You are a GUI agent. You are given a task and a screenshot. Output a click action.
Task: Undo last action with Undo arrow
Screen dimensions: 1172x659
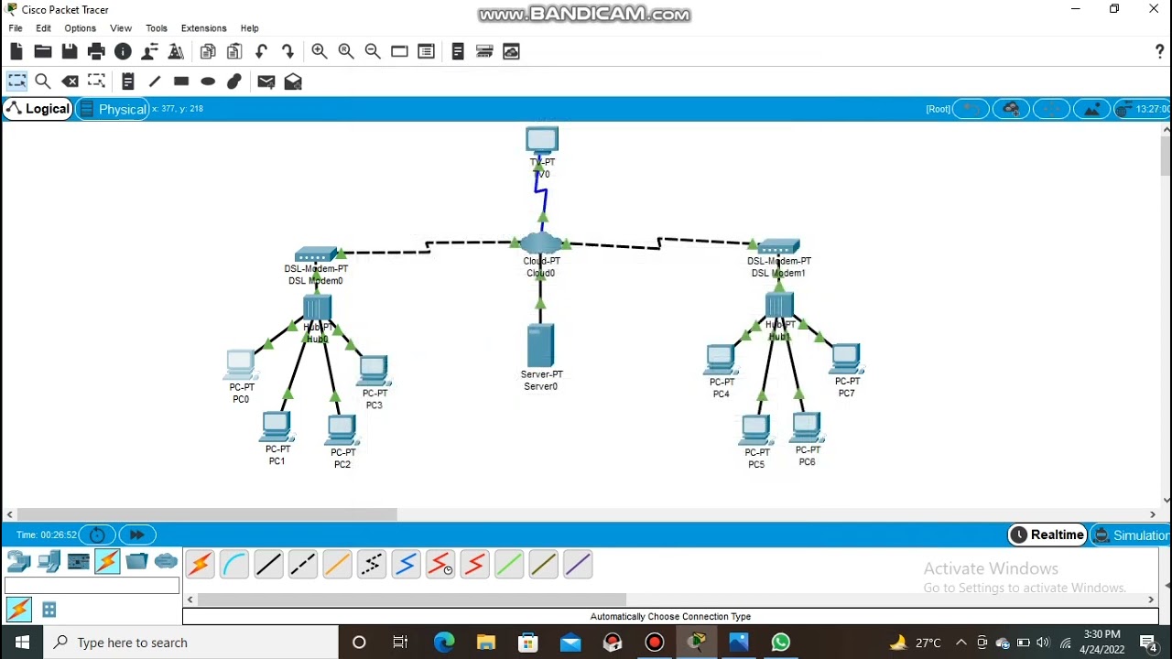pos(261,52)
